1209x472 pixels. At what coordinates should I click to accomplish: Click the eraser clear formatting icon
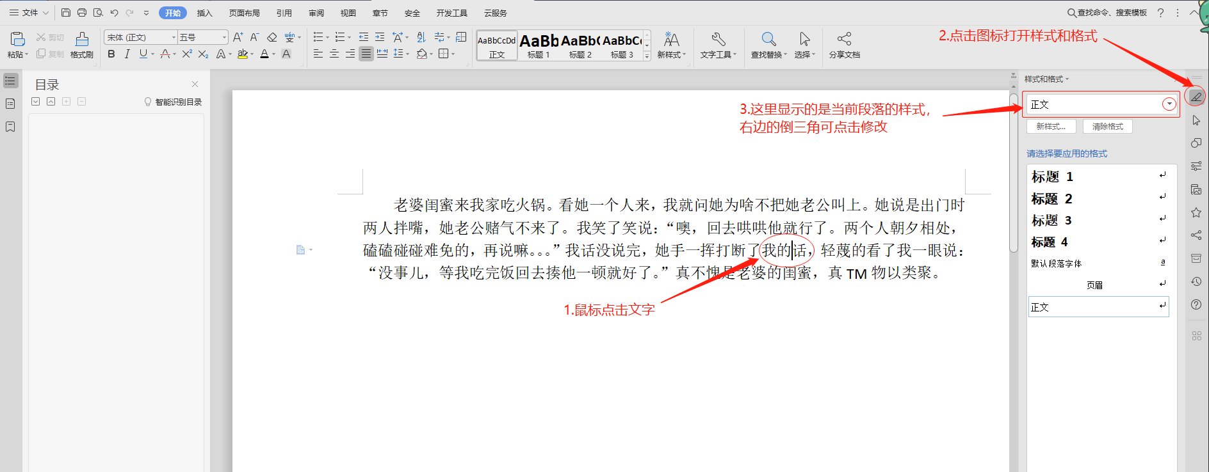pos(272,37)
